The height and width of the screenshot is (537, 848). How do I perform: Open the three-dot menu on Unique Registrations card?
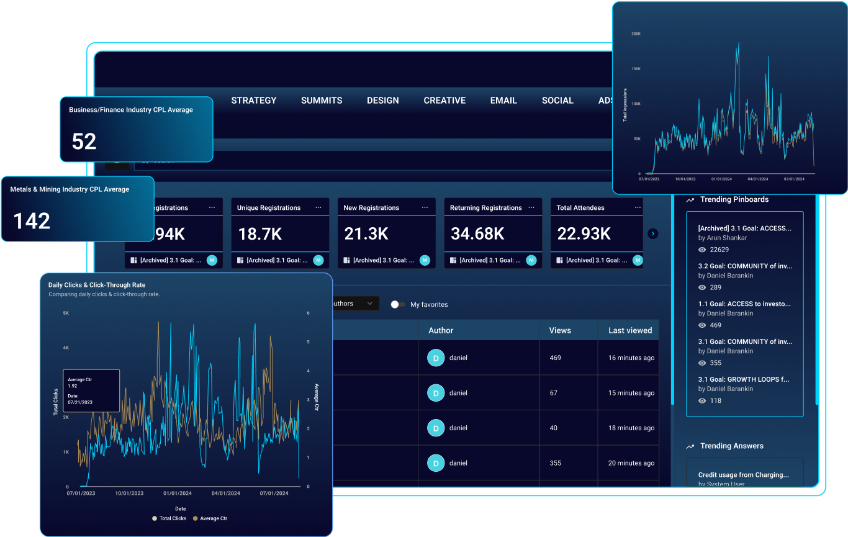[x=318, y=207]
